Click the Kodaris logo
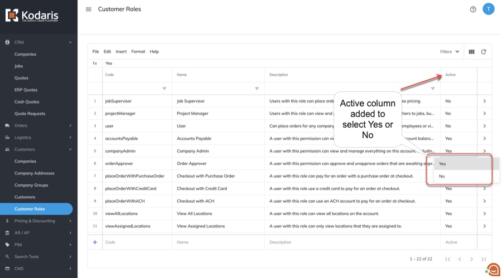 32,16
